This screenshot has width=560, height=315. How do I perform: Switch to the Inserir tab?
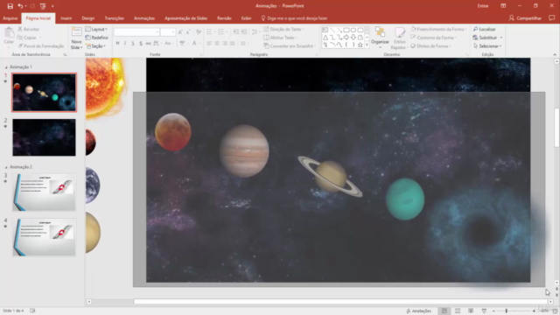(x=66, y=18)
